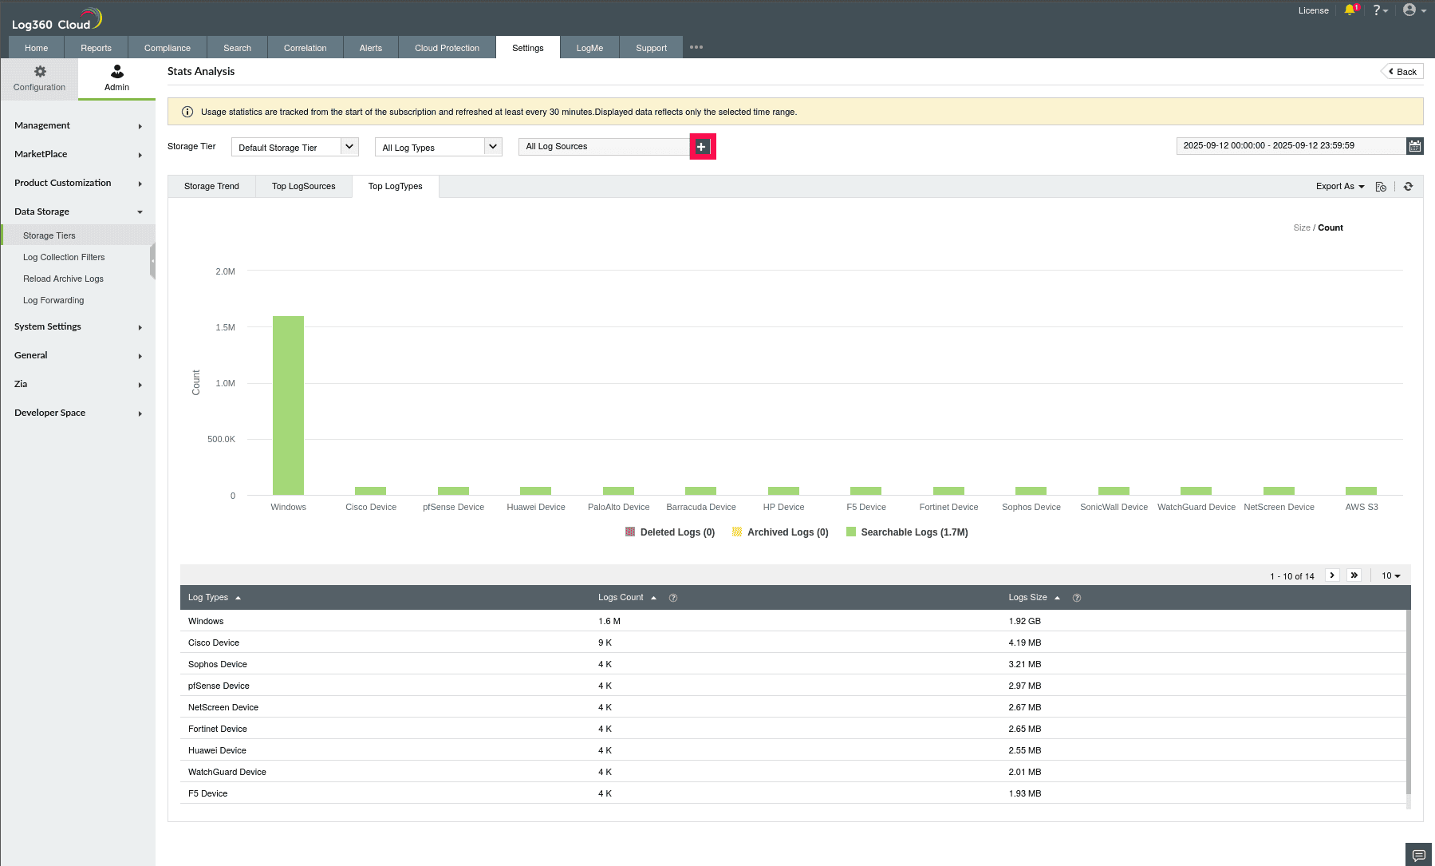
Task: Go to next page of log types
Action: (x=1332, y=575)
